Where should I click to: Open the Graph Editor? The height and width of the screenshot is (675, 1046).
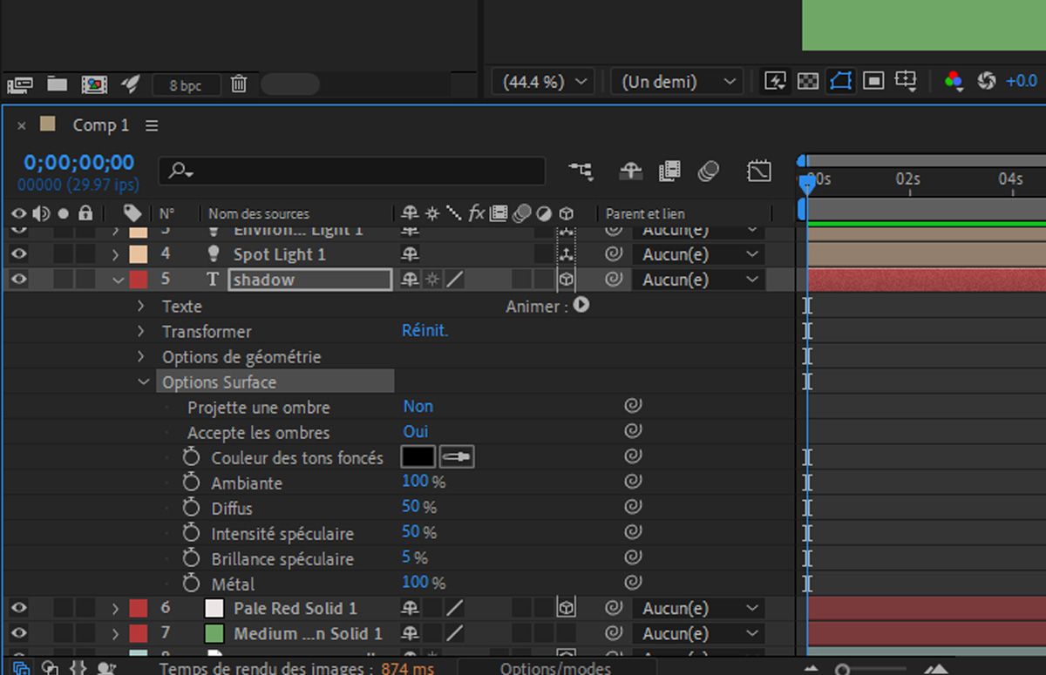pos(759,172)
